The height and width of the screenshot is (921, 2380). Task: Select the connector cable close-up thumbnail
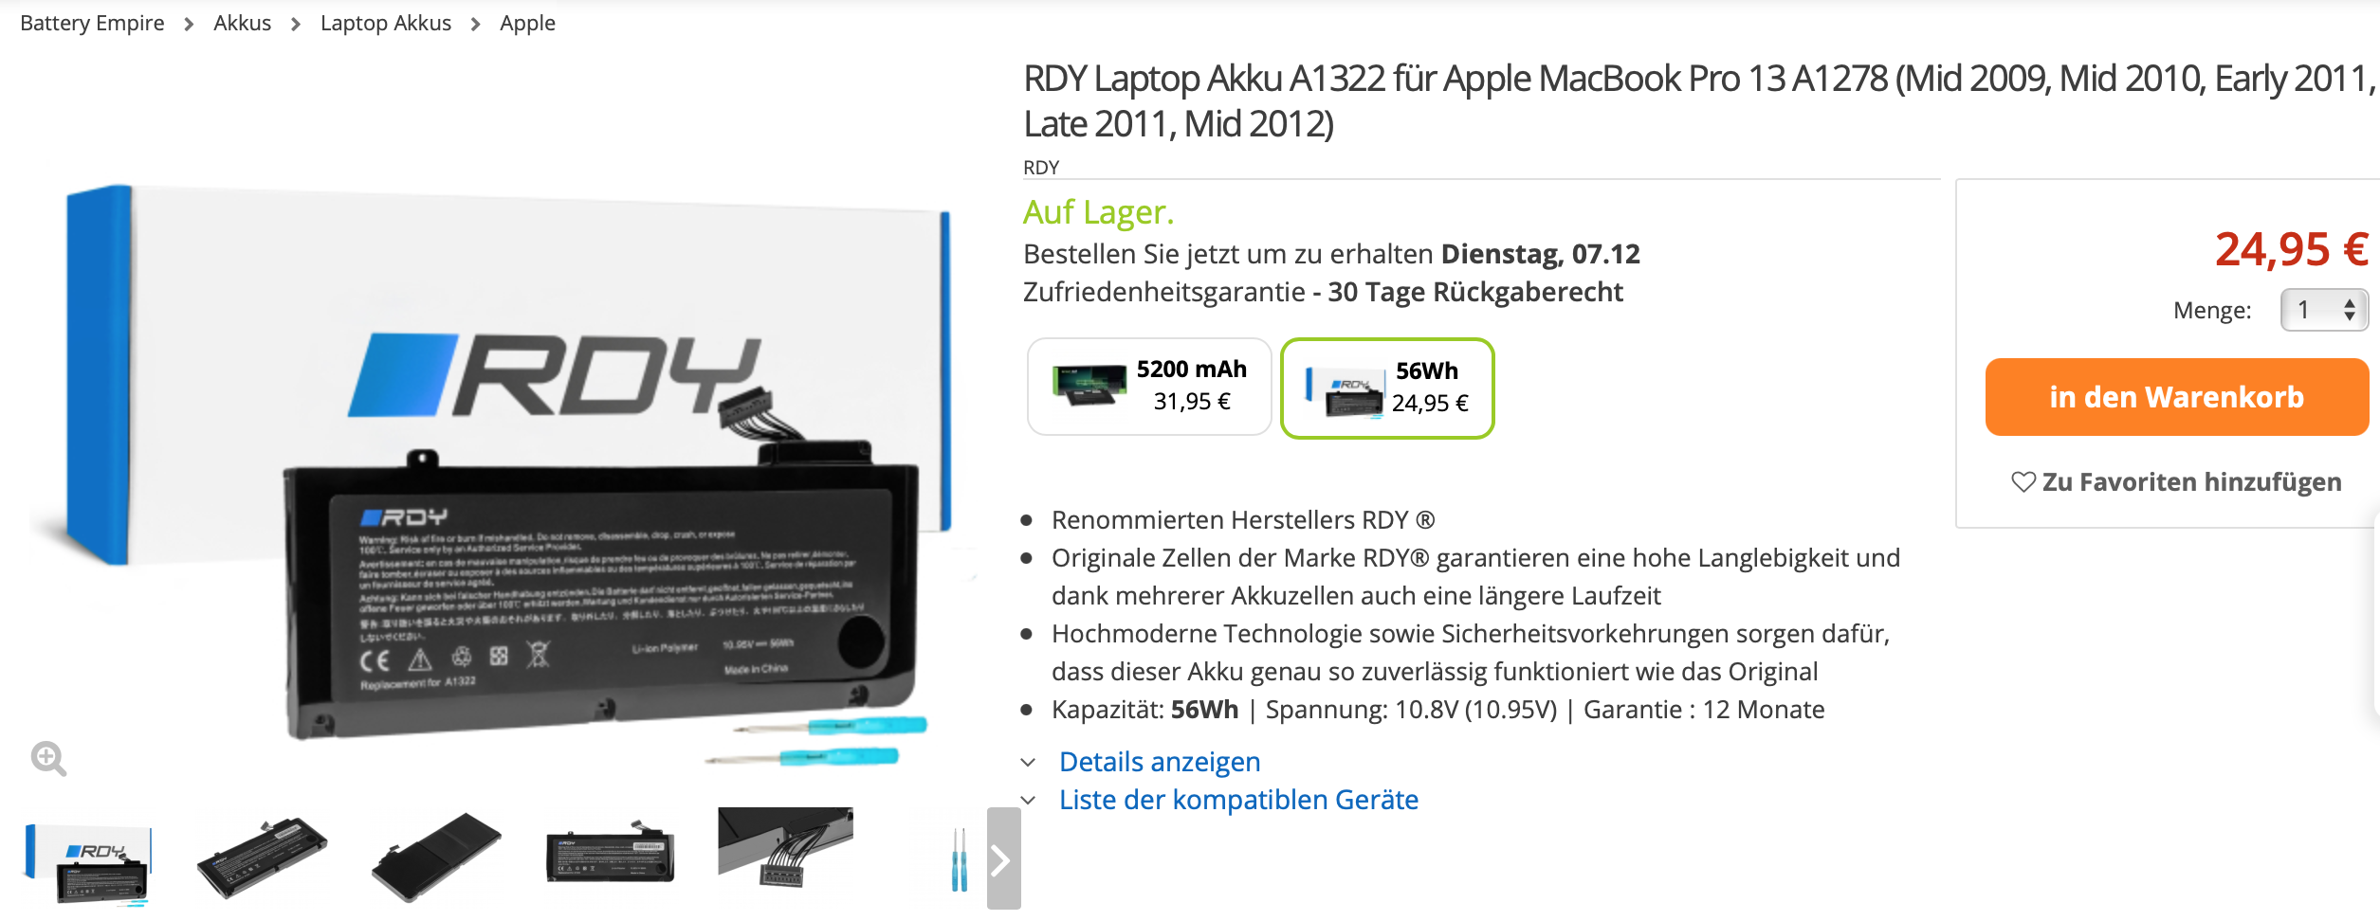(785, 847)
